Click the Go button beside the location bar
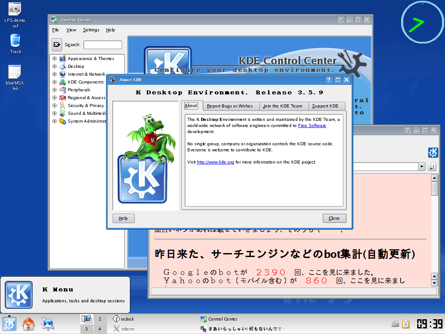The width and height of the screenshot is (445, 334). 432,167
